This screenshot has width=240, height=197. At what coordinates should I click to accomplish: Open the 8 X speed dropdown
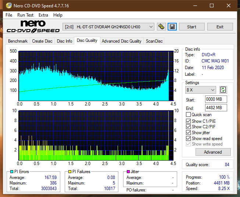coord(200,90)
